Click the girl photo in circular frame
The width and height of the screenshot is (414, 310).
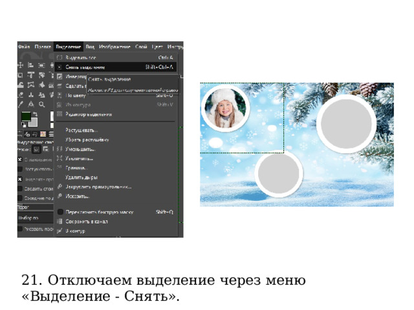coord(226,108)
